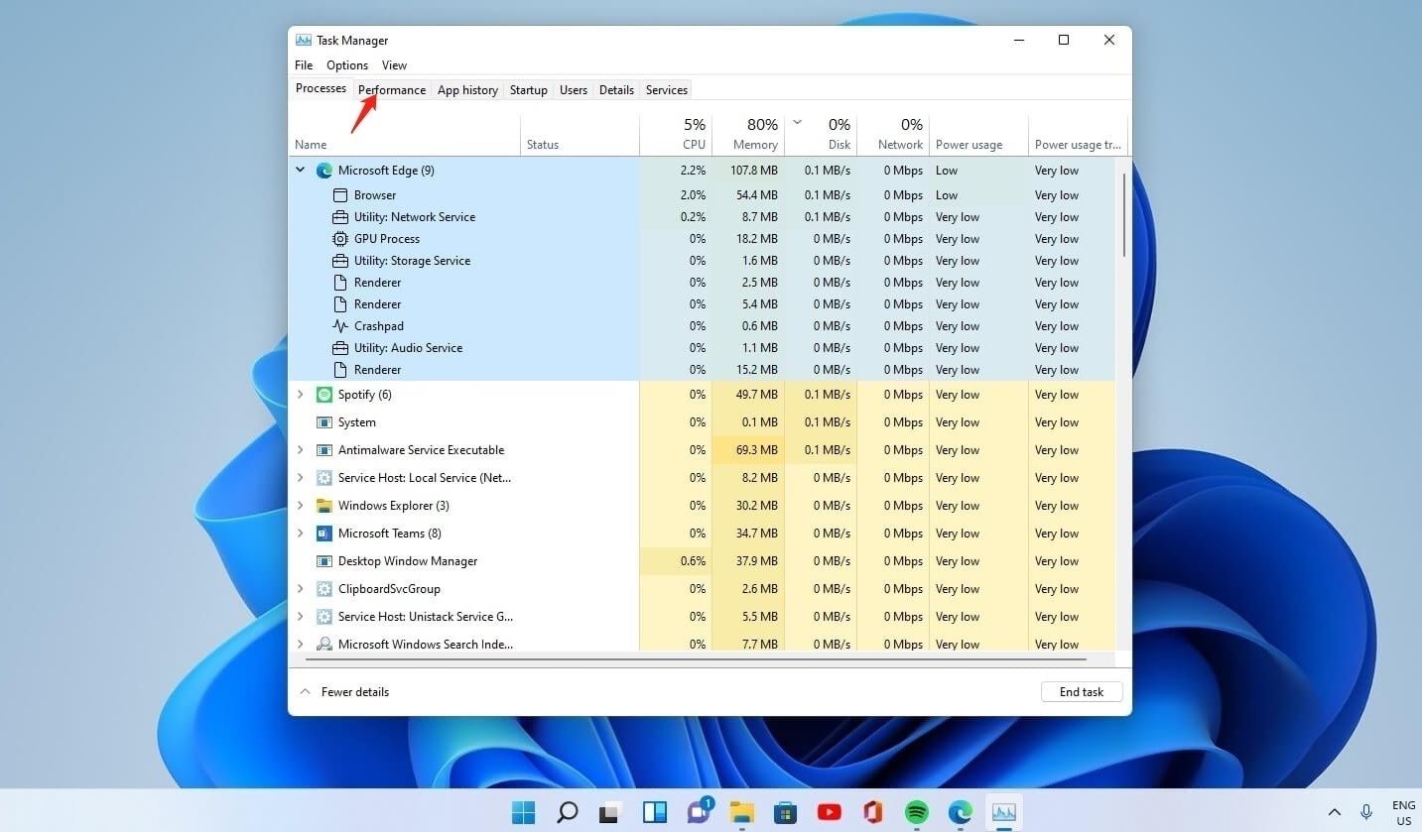
Task: Click the Utility: Audio Service icon
Action: 339,348
